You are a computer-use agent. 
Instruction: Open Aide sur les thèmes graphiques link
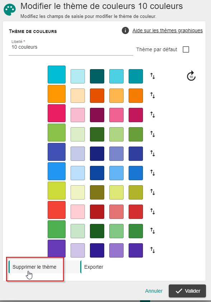click(x=168, y=30)
